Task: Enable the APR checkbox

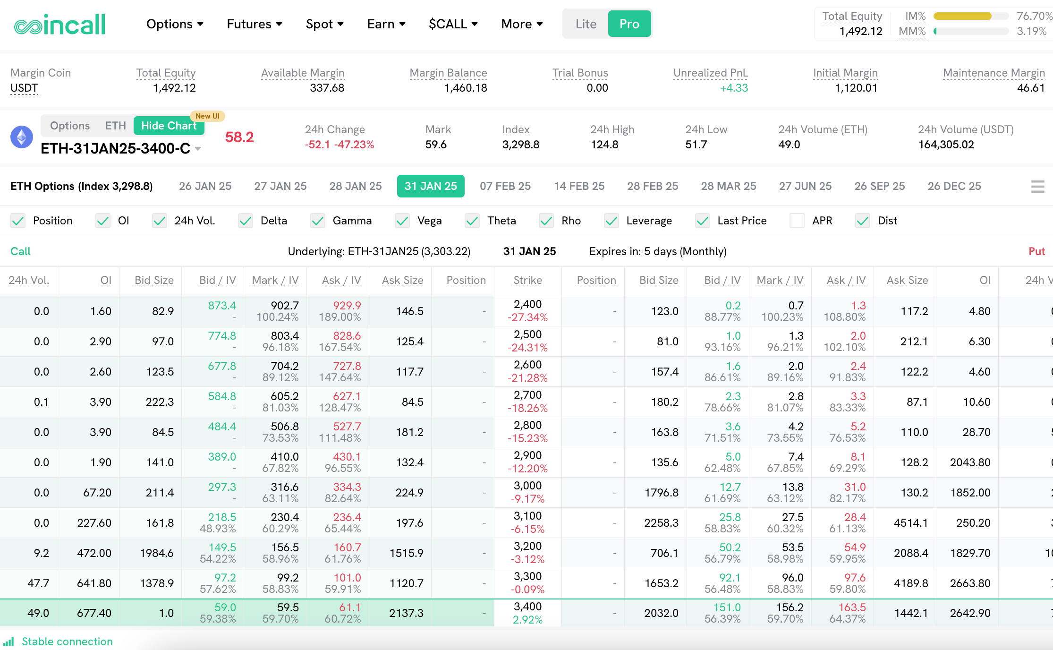Action: (x=797, y=221)
